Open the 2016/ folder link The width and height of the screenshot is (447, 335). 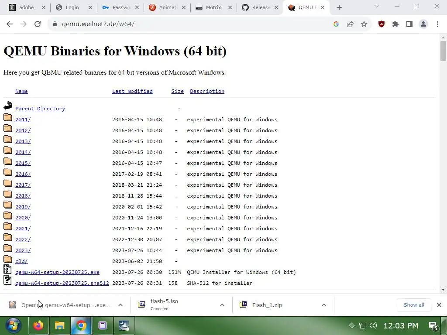pyautogui.click(x=23, y=174)
